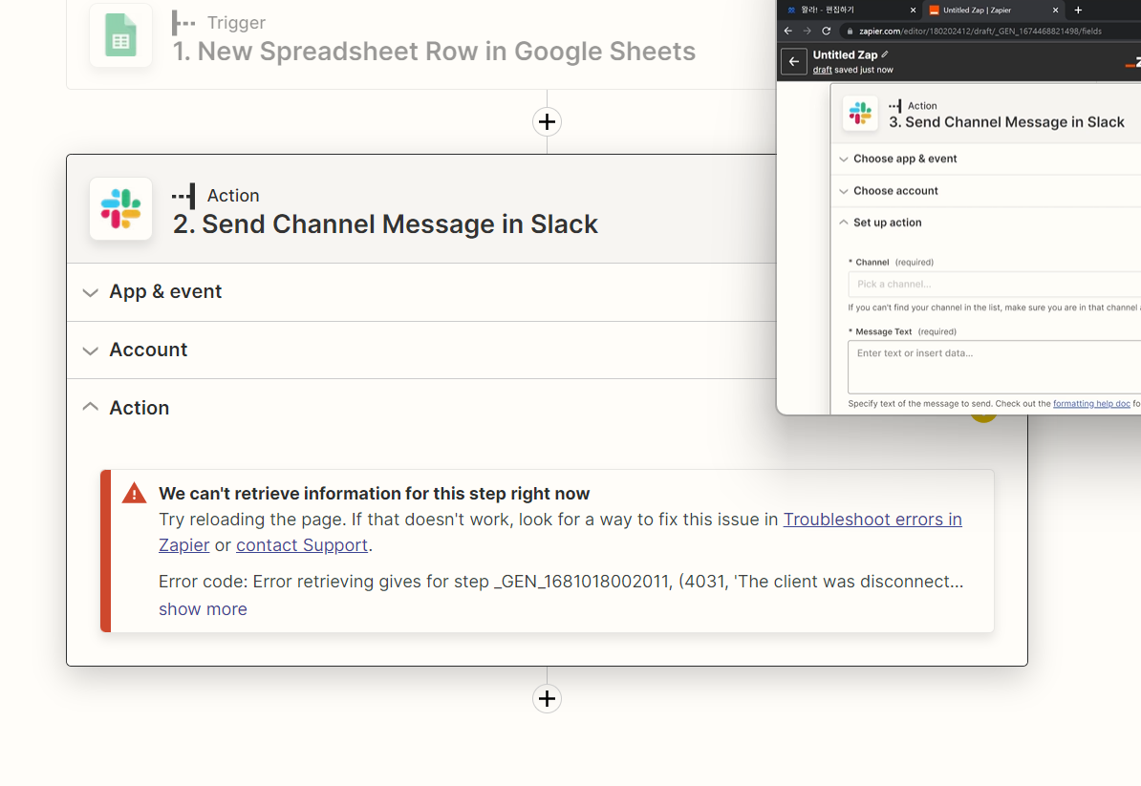This screenshot has width=1141, height=786.
Task: Click the zapier.com URL in the address bar
Action: (x=980, y=32)
